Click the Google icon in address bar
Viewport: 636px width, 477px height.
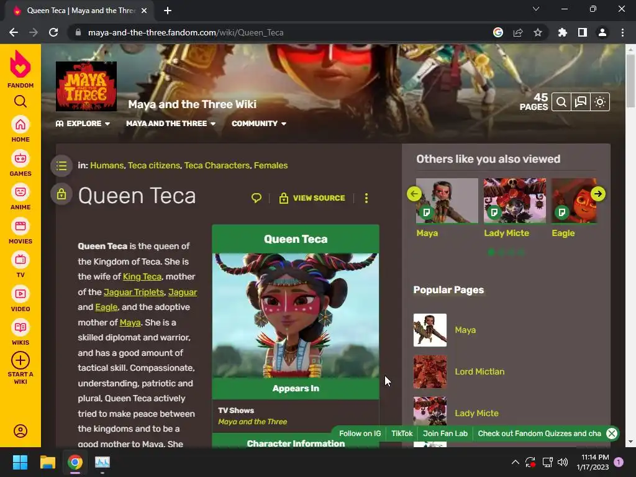click(x=498, y=32)
